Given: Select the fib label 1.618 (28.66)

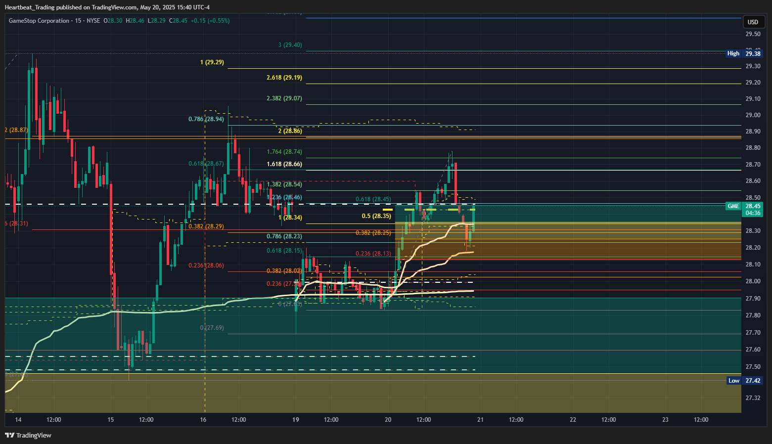Looking at the screenshot, I should tap(284, 164).
